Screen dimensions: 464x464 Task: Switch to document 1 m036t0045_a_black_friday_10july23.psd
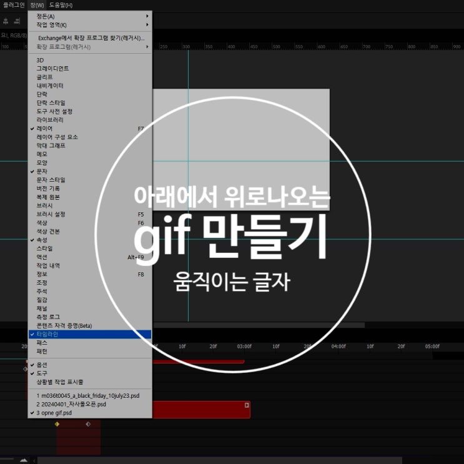point(90,396)
